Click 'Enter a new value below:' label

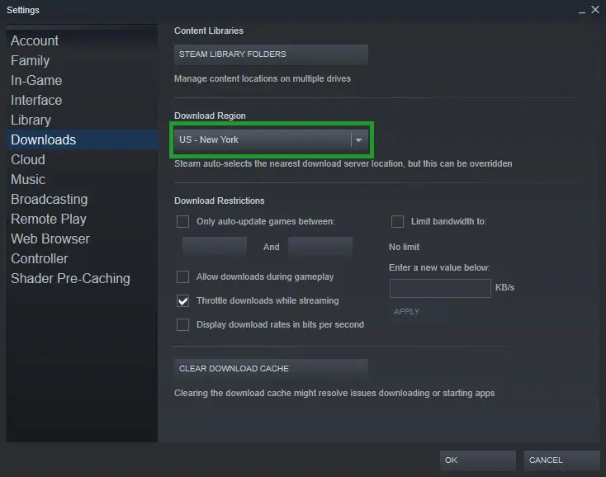click(439, 268)
